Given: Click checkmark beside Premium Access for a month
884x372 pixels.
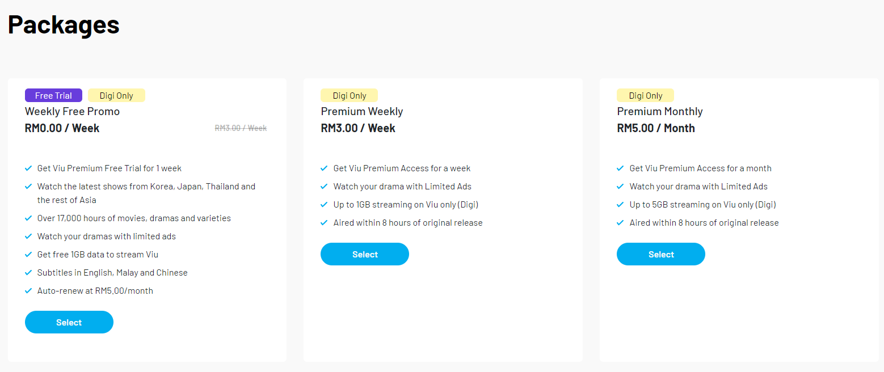Looking at the screenshot, I should [620, 168].
